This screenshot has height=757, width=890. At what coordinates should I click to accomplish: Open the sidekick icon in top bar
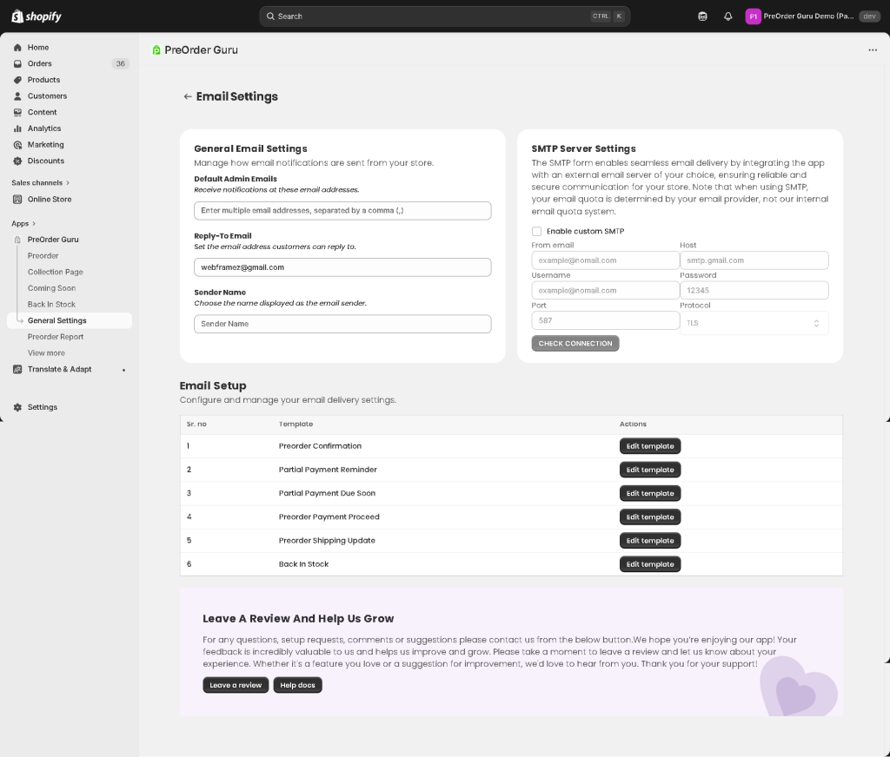click(x=702, y=16)
